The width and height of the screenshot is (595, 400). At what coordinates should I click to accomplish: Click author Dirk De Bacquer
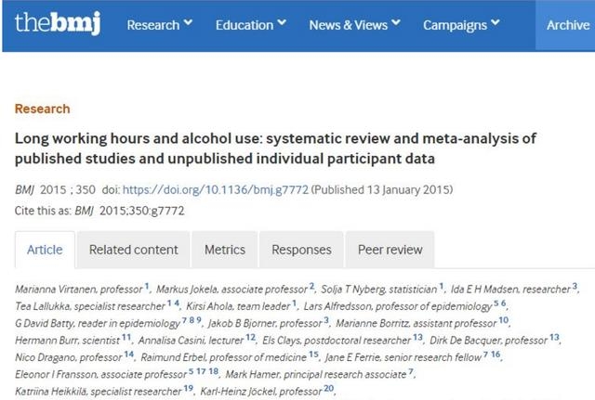coord(464,341)
